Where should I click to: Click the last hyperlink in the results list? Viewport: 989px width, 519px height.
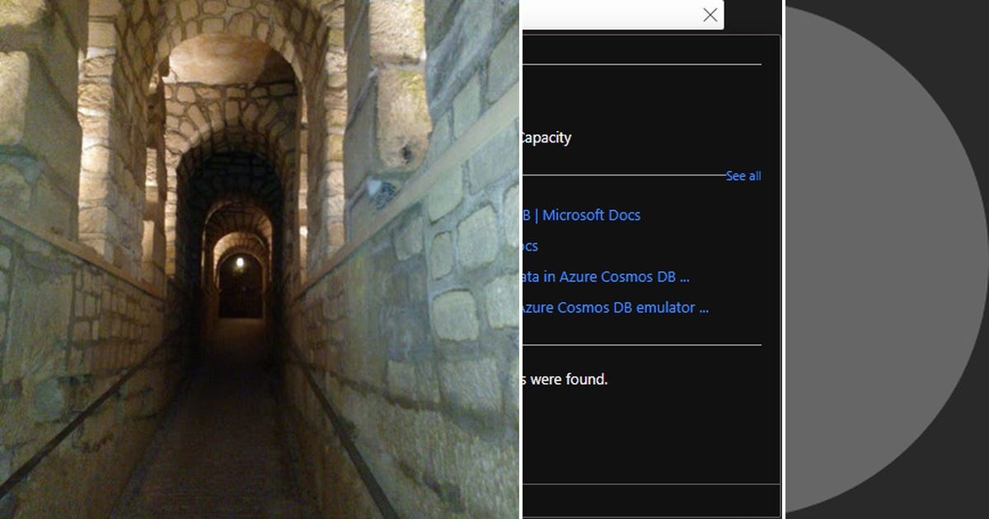(x=614, y=307)
